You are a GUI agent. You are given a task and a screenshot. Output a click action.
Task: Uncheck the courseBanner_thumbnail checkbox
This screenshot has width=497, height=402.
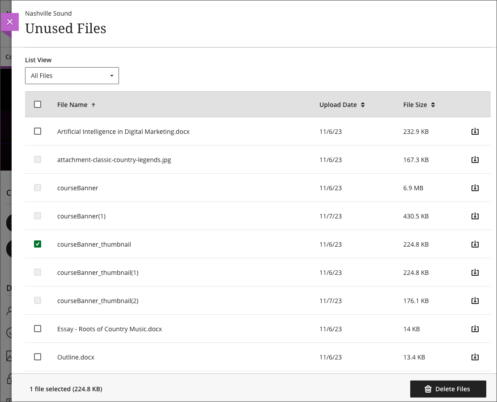[38, 244]
